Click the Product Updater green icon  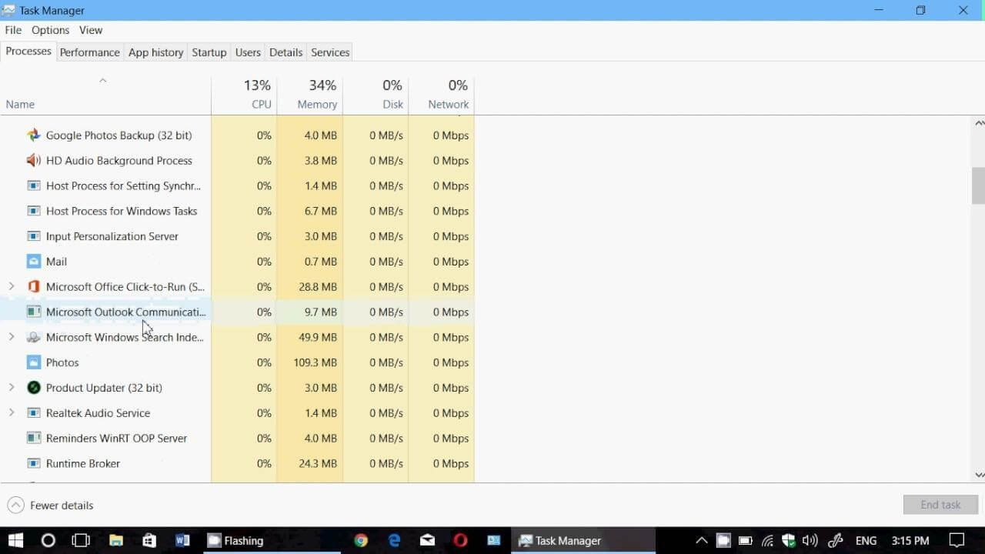34,387
